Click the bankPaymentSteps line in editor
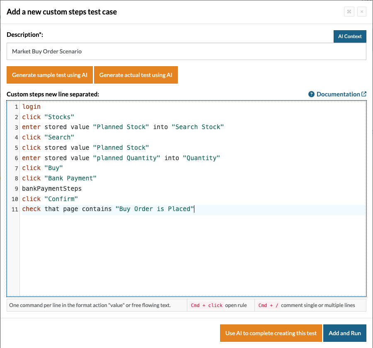This screenshot has height=348, width=373. [52, 189]
